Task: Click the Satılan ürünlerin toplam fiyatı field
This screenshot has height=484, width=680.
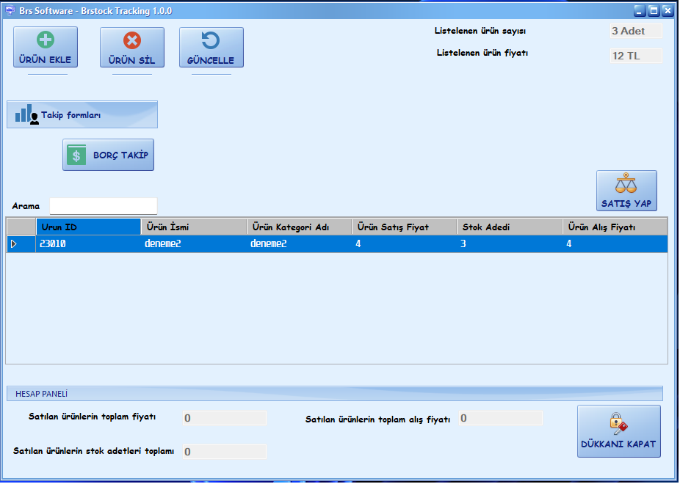Action: [x=223, y=417]
